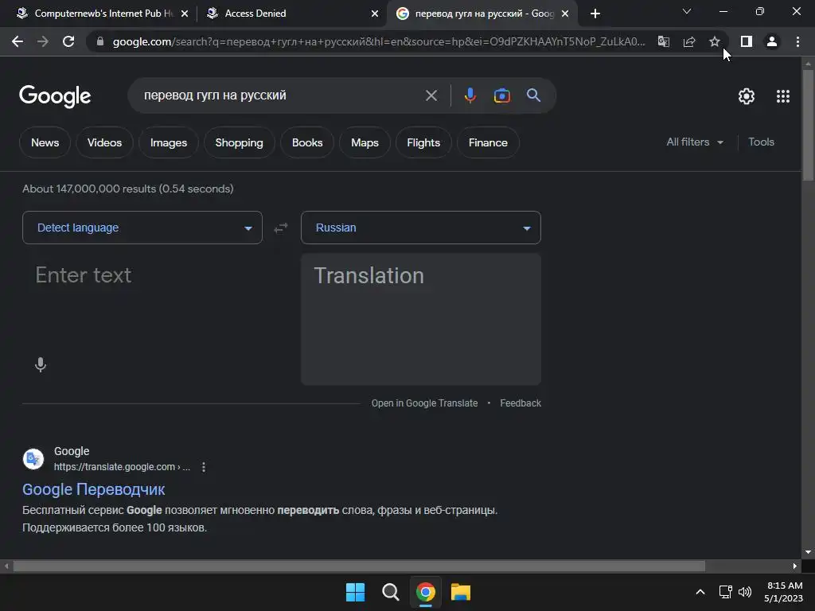
Task: Click Open in Google Translate link
Action: [424, 403]
